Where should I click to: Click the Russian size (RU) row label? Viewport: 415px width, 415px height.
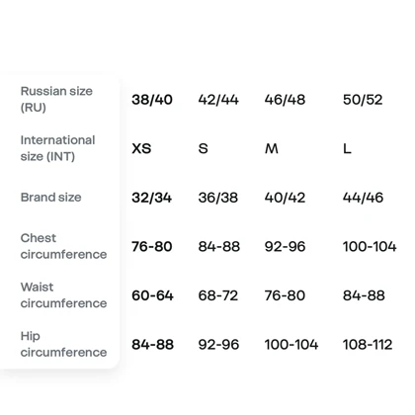coord(56,99)
